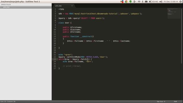Click the echo $row->fullname line

(78, 62)
